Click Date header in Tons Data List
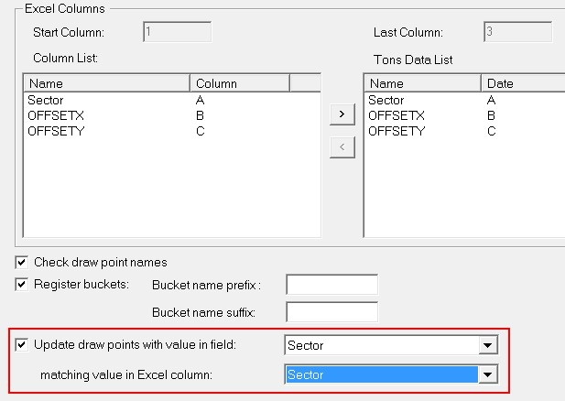 [x=522, y=83]
